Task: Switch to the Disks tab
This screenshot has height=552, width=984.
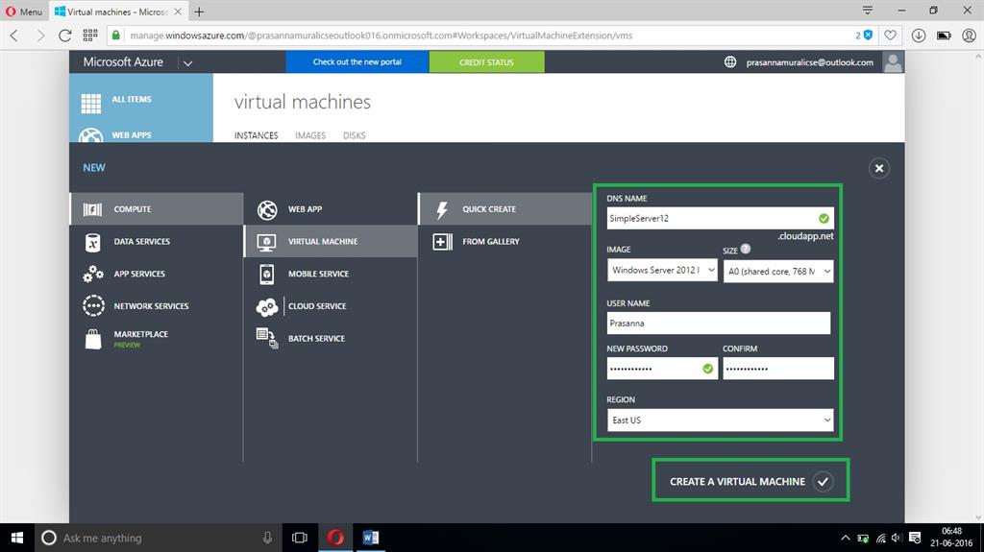Action: point(354,135)
